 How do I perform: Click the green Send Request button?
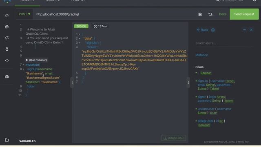tap(244, 14)
